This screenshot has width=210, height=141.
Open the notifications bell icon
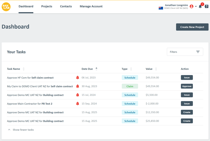click(200, 6)
